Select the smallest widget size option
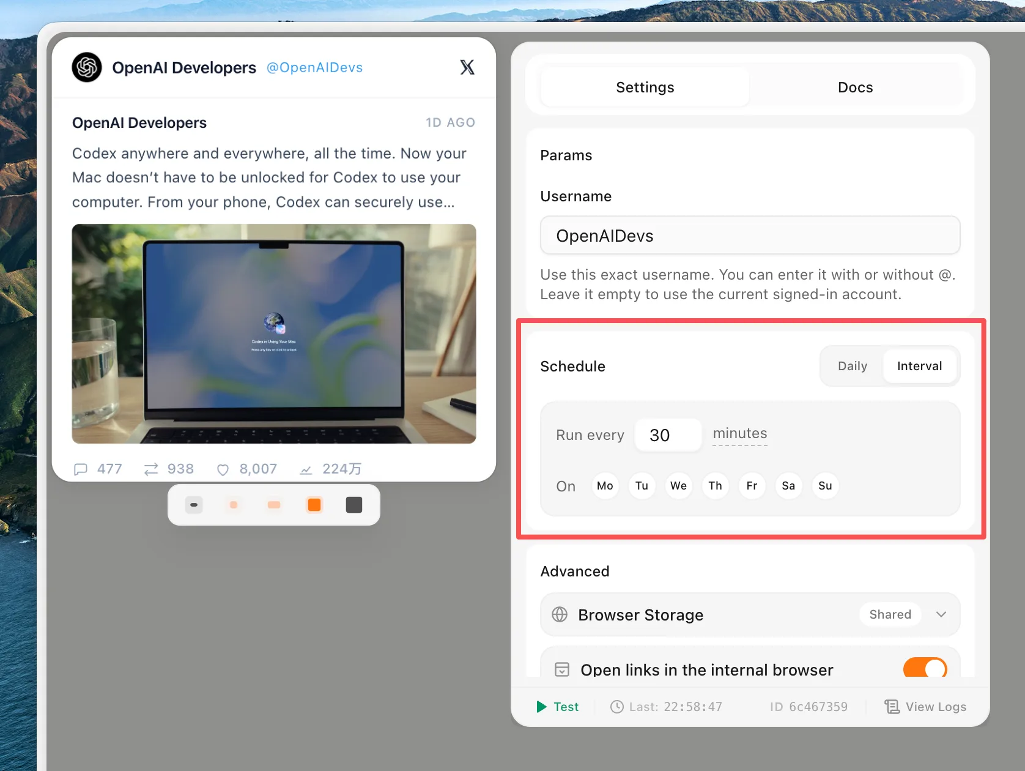Screen dimensions: 1025x771 pos(194,505)
